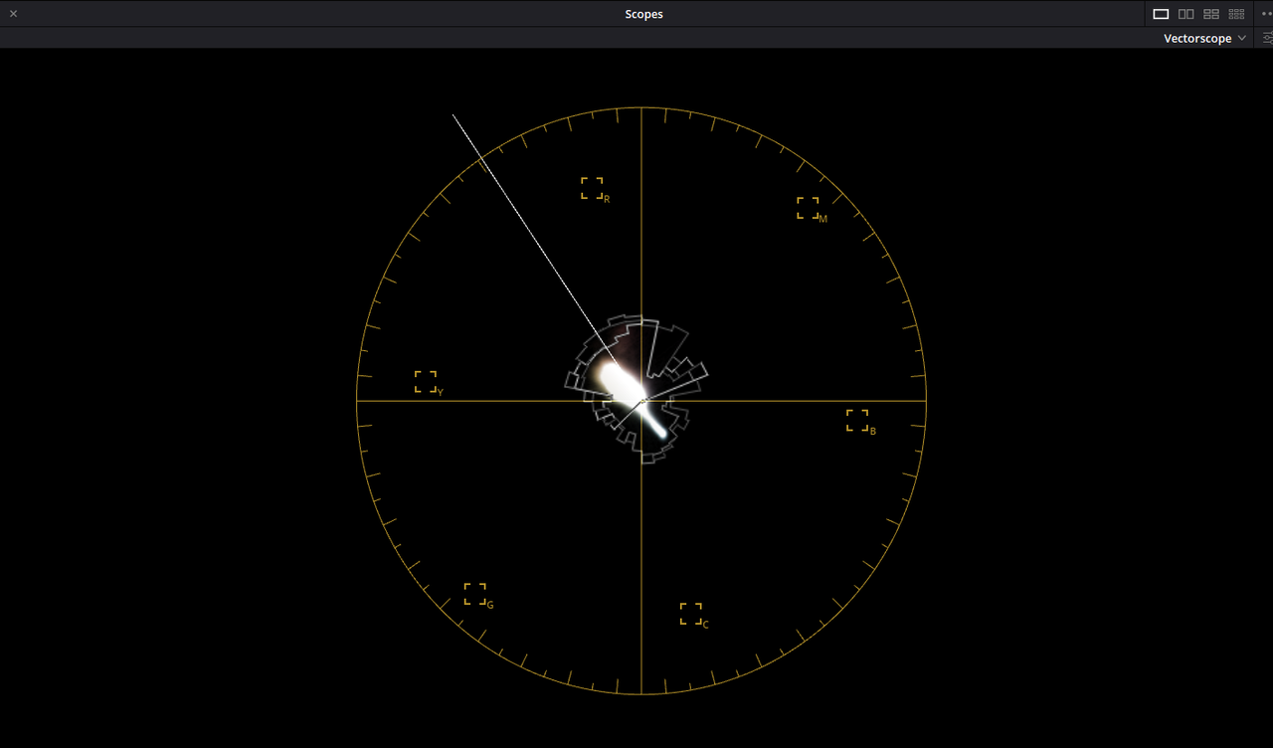Click the C target label on the vectorscope
1273x748 pixels.
point(706,625)
